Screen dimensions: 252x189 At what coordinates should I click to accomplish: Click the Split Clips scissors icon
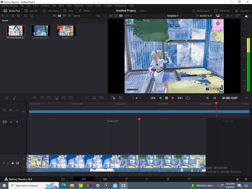click(11, 122)
